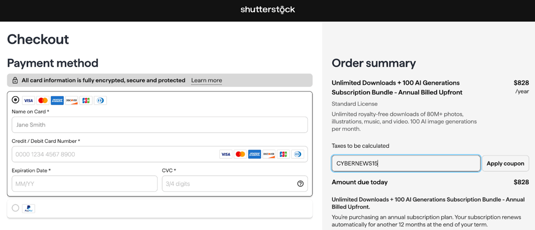Image resolution: width=535 pixels, height=230 pixels.
Task: Click the Order summary heading
Action: (x=374, y=63)
